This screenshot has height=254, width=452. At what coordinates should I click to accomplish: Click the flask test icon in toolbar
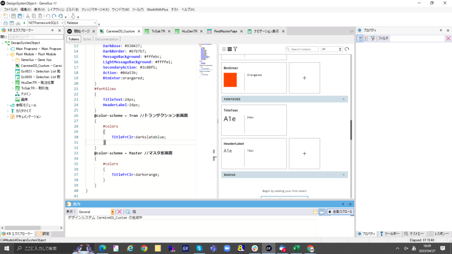click(73, 16)
